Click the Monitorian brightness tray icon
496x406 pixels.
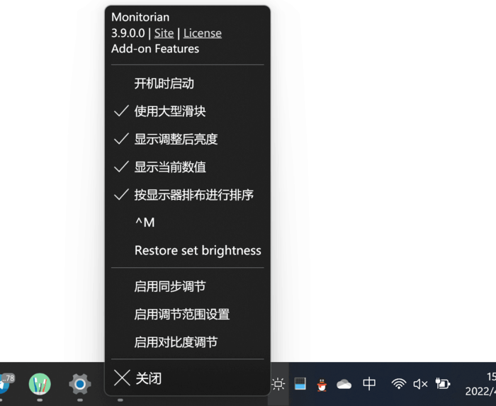[278, 384]
